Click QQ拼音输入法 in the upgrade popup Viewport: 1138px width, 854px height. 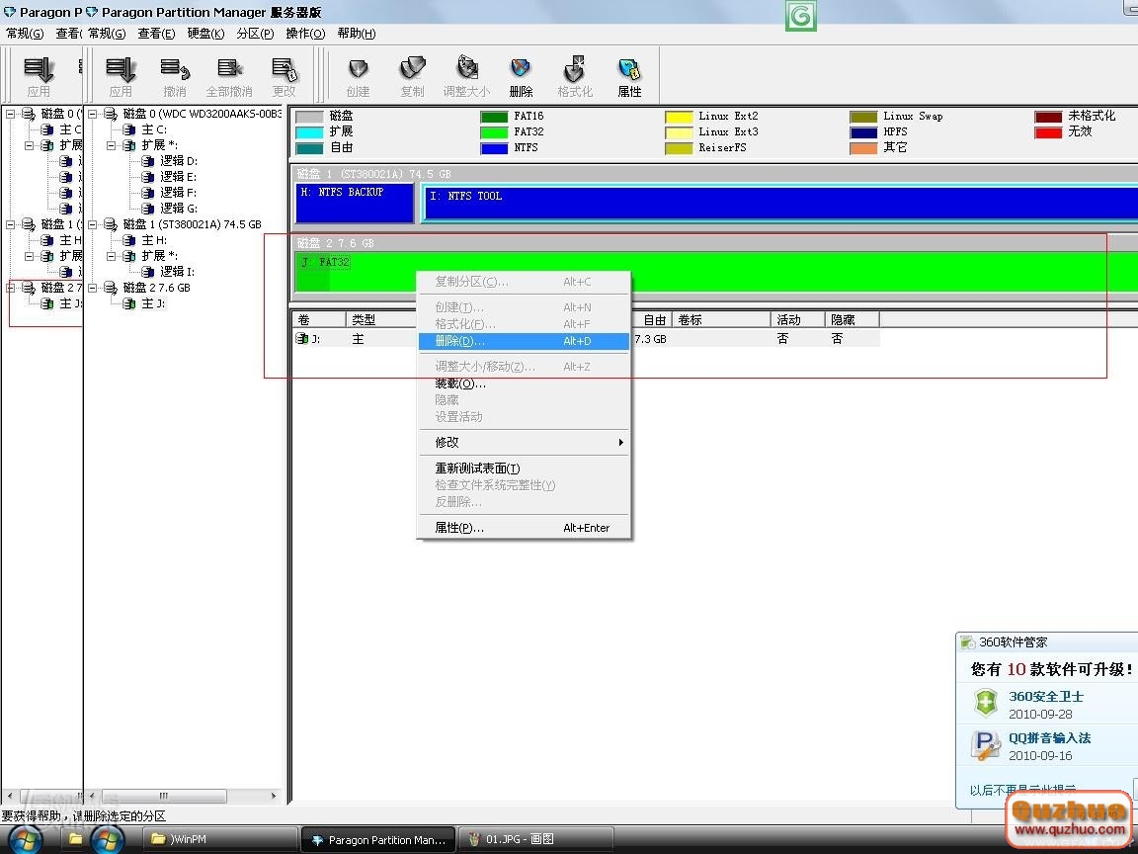pos(1049,737)
